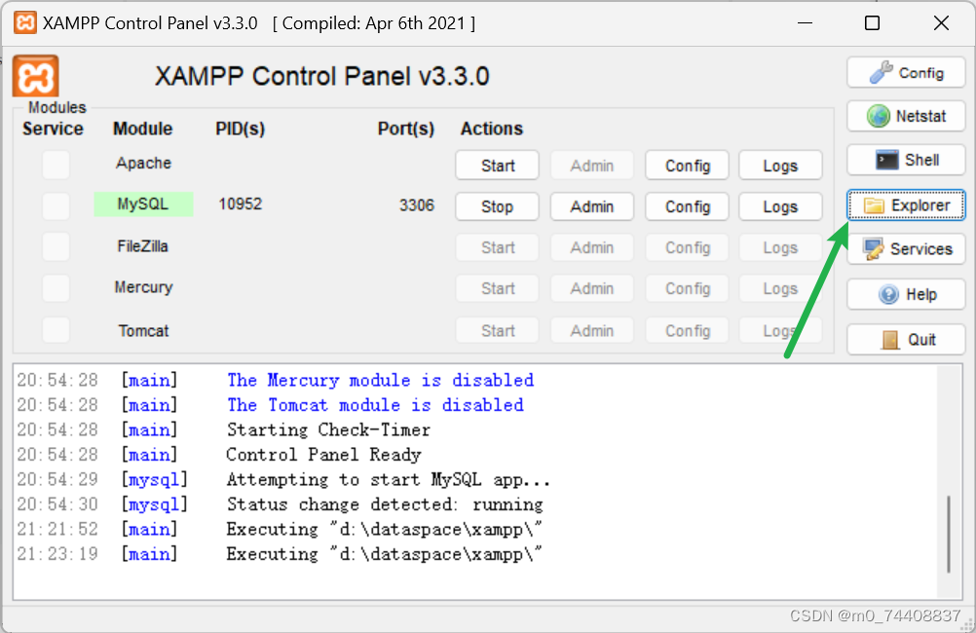
Task: Click log line 'Status change detected: running'
Action: pyautogui.click(x=385, y=504)
